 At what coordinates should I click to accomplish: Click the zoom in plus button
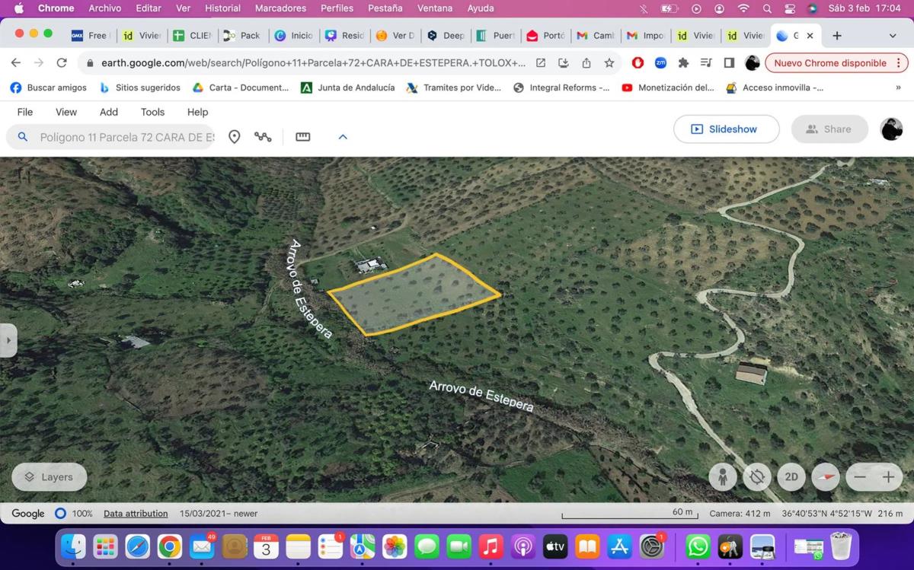[x=888, y=477]
